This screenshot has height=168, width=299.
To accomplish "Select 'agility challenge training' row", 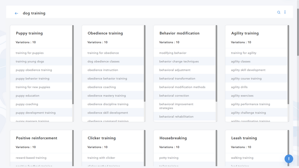I will [x=256, y=113].
